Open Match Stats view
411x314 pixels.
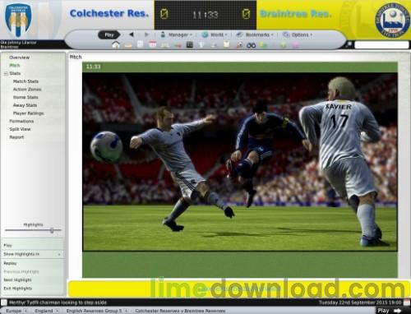[25, 81]
